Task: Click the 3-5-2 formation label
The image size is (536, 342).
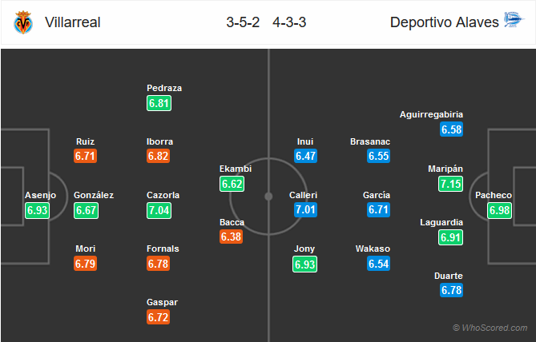Action: pos(241,23)
